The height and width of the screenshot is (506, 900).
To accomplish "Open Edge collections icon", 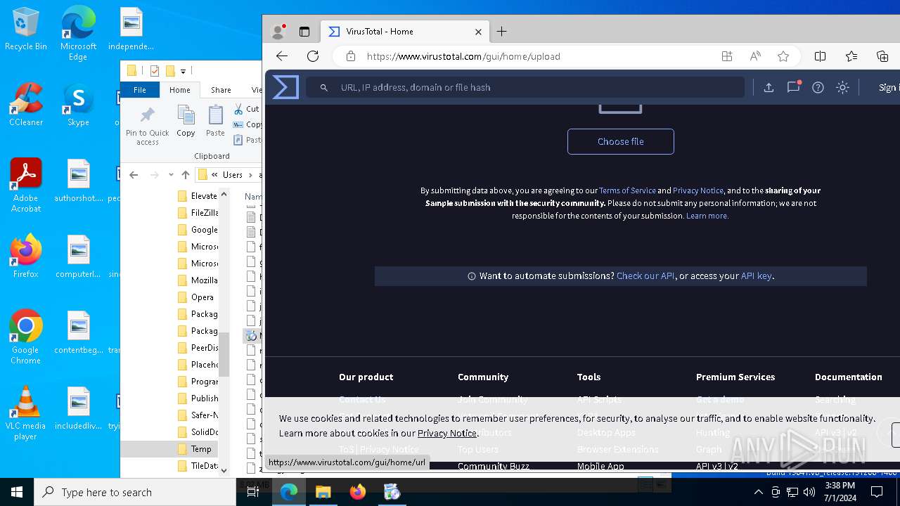I will coord(882,56).
